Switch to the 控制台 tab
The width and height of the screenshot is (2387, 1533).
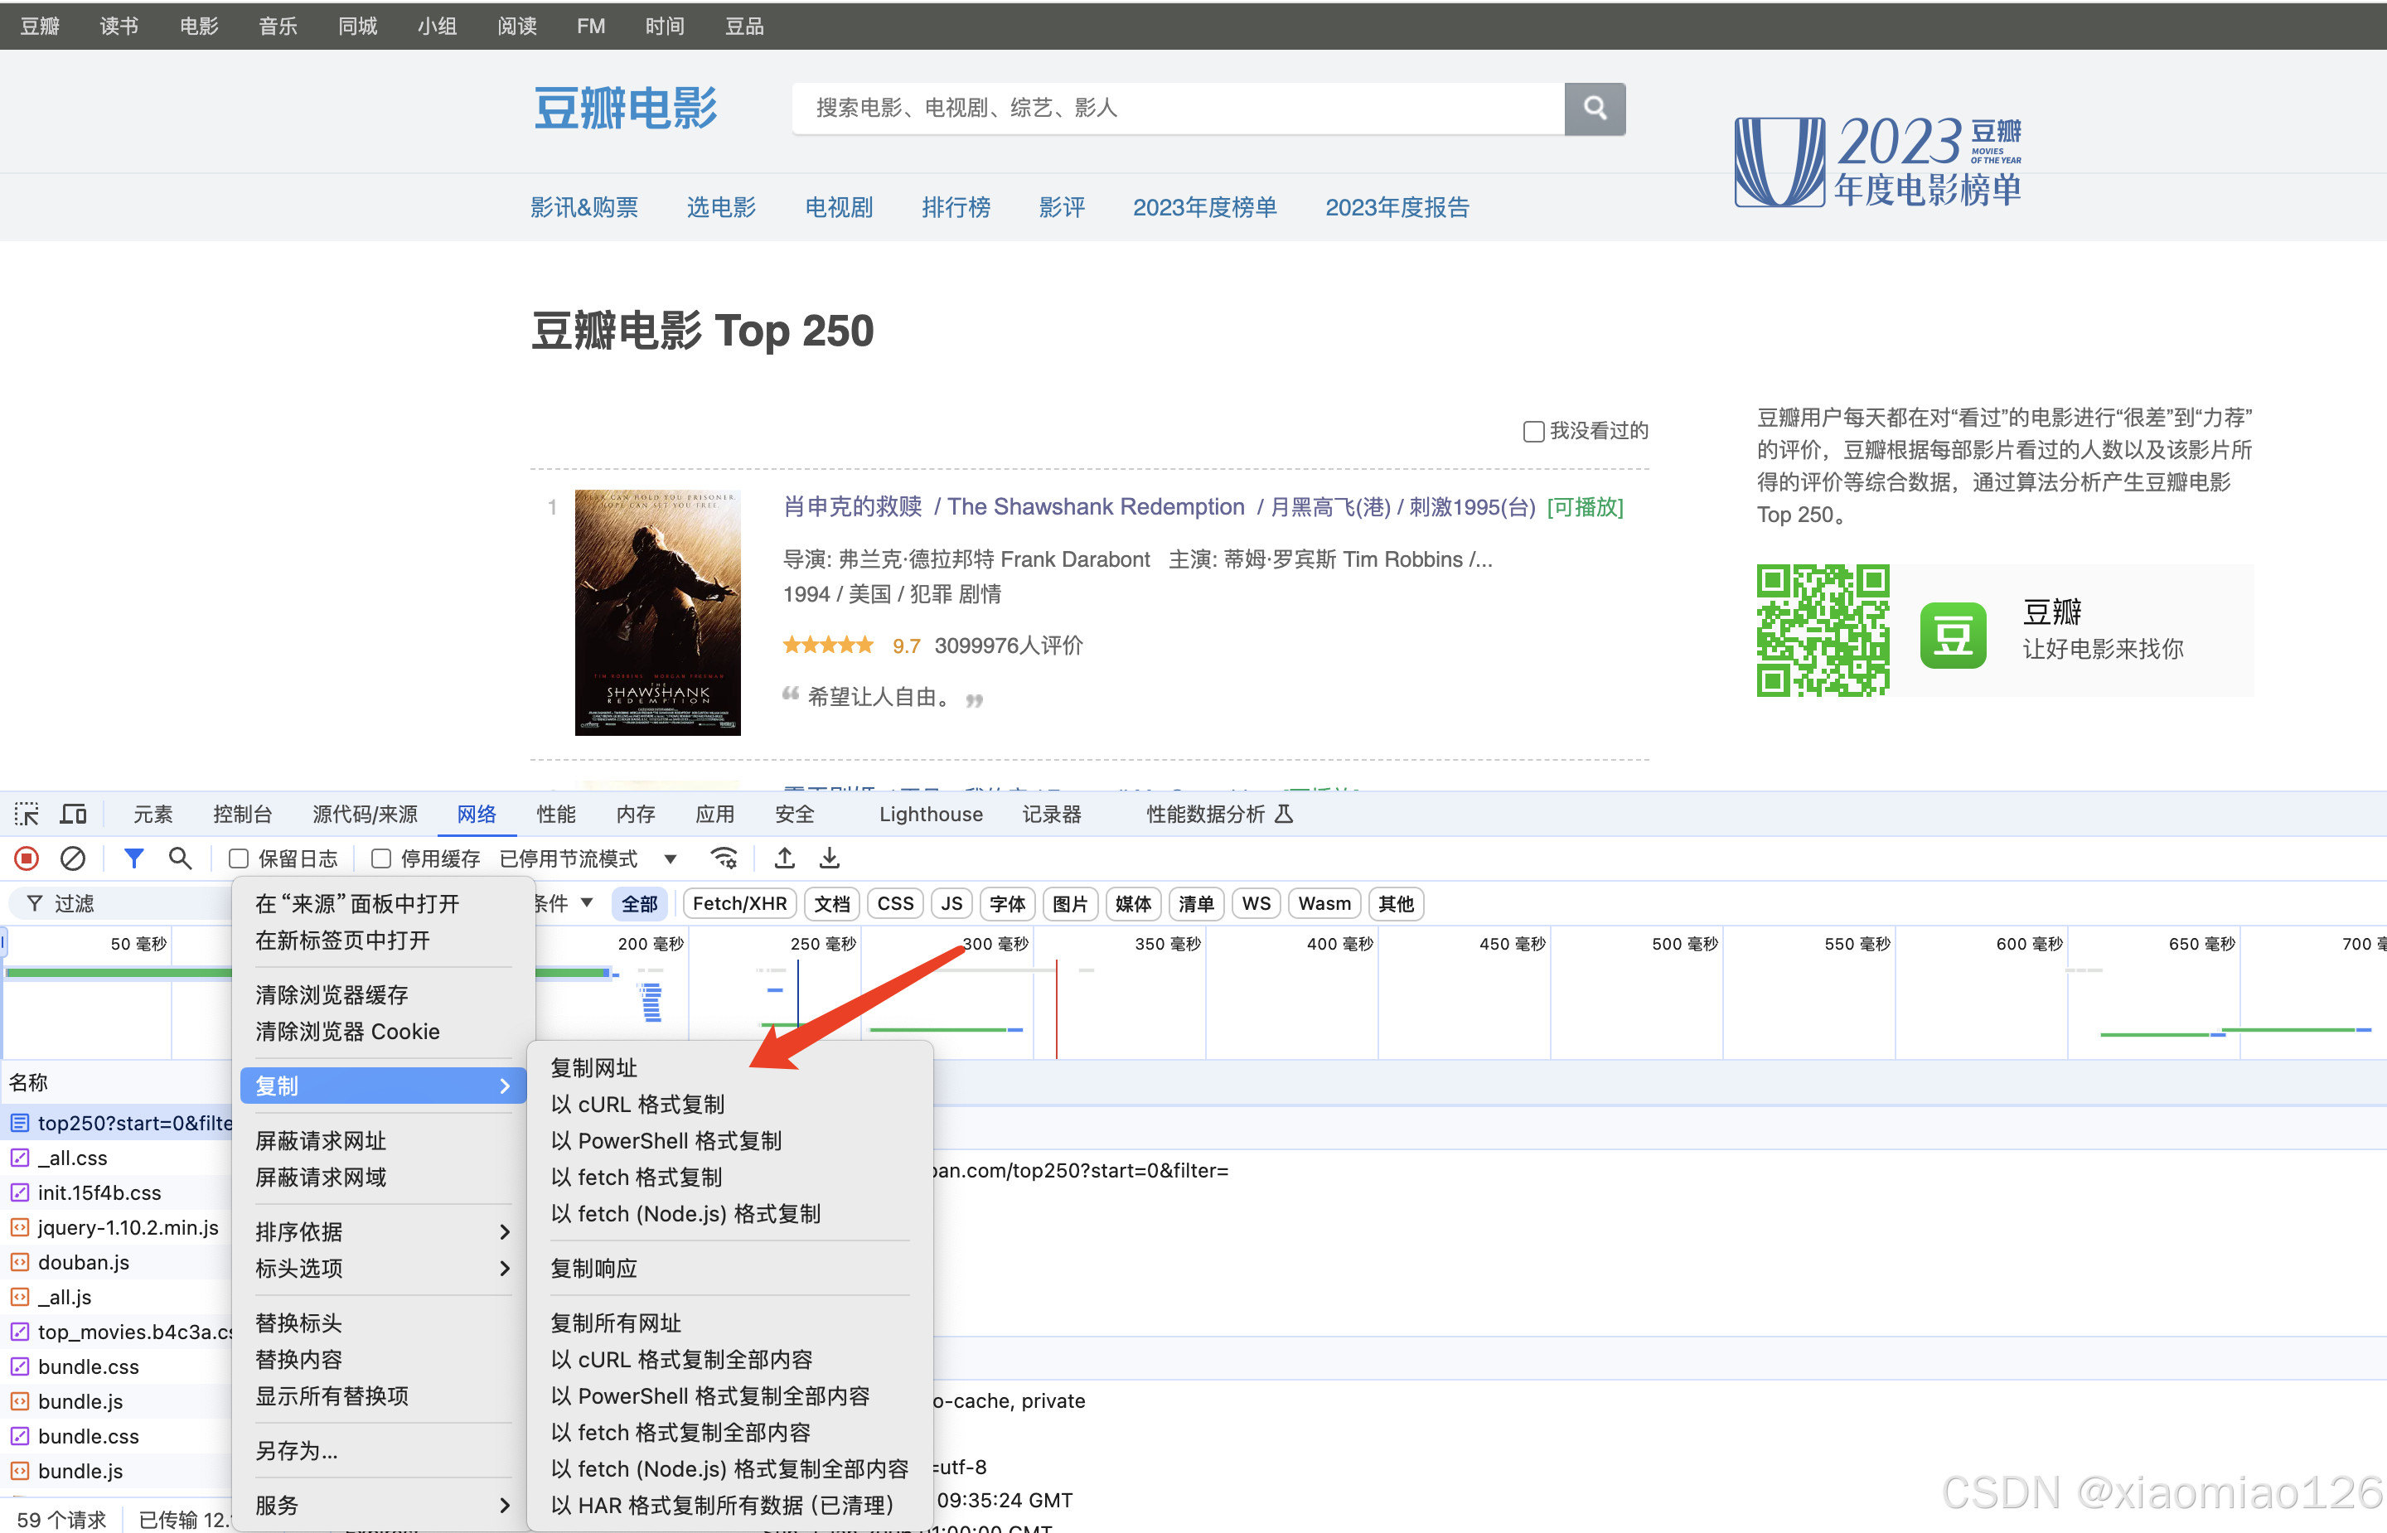point(242,815)
